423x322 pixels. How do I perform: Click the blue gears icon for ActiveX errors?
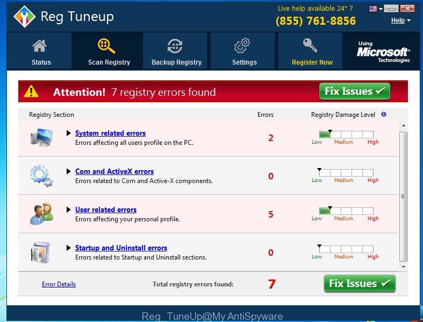point(41,176)
